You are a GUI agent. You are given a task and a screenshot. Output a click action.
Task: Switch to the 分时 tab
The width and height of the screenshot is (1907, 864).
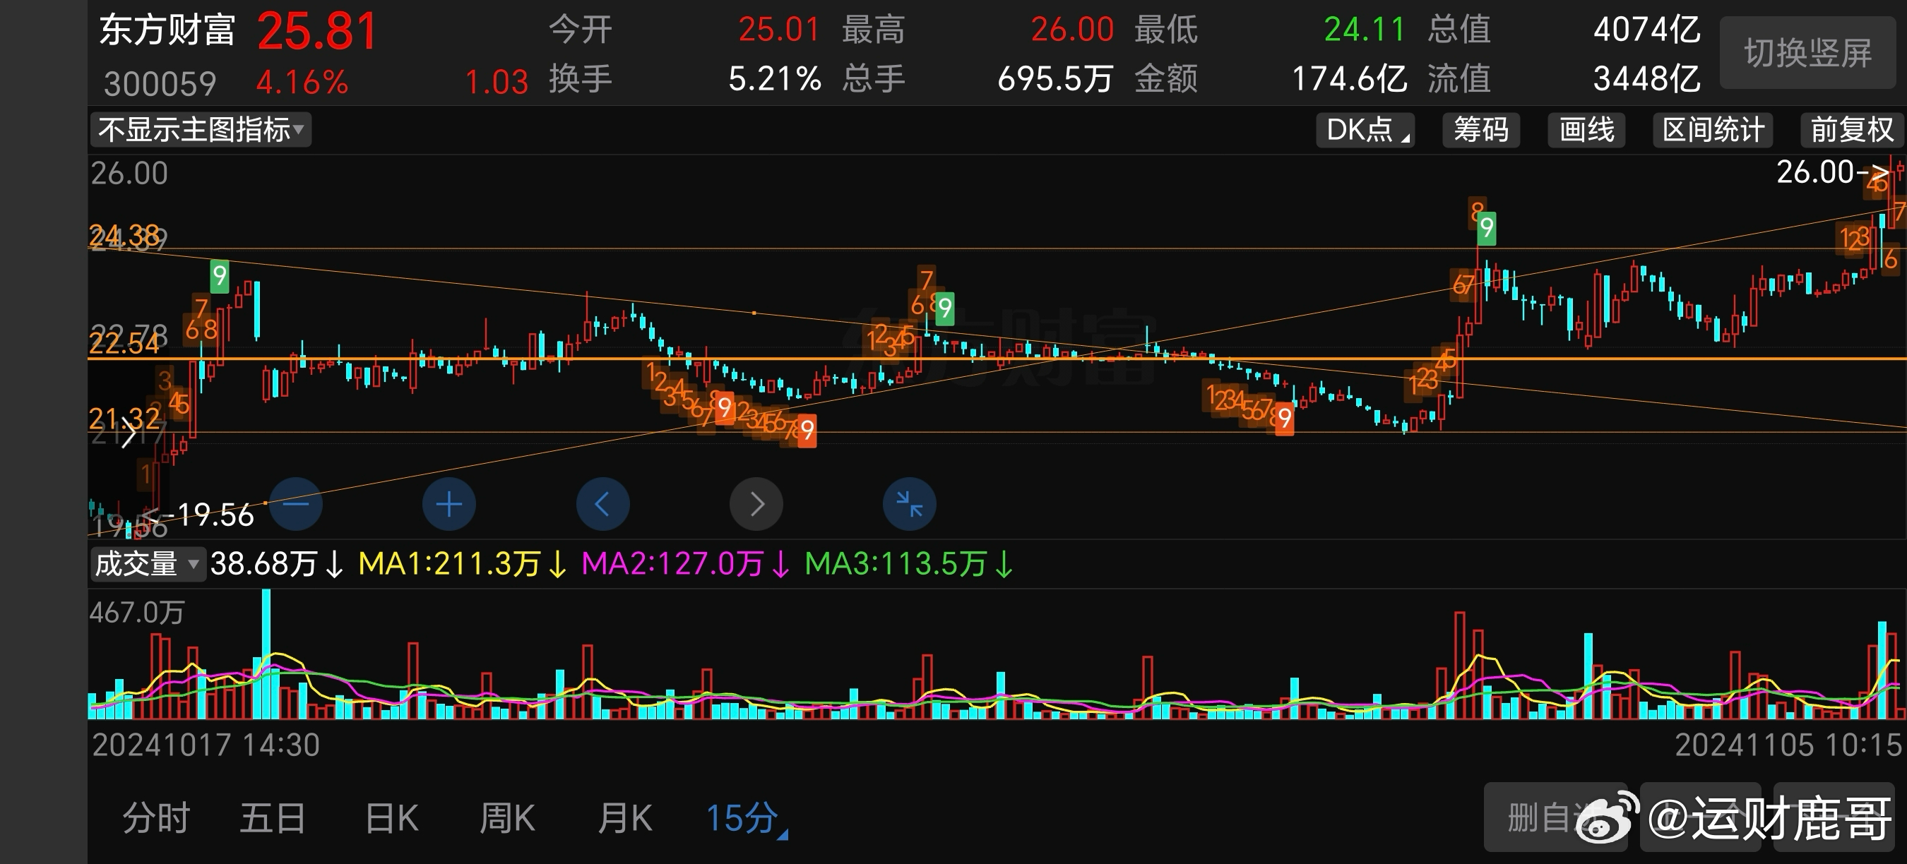(x=156, y=818)
